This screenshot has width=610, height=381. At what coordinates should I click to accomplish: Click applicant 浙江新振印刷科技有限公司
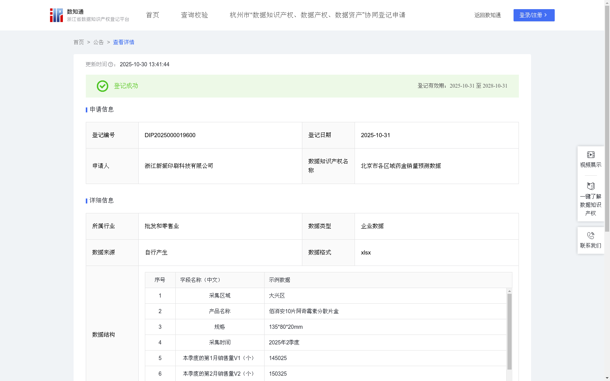tap(179, 166)
